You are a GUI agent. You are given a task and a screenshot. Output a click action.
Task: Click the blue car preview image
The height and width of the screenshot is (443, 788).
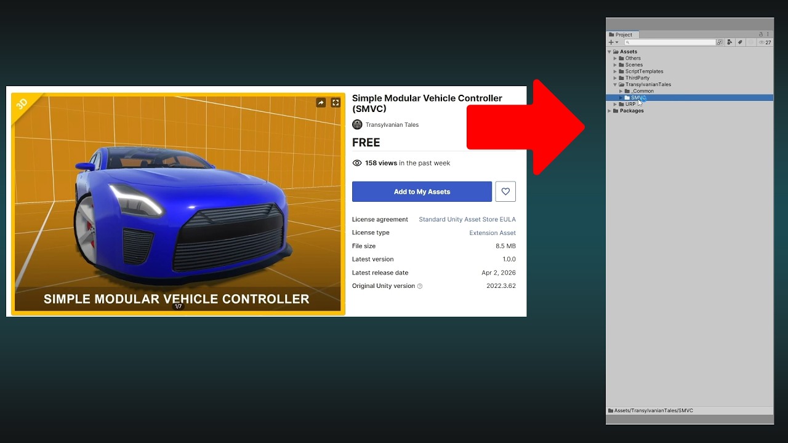(178, 204)
